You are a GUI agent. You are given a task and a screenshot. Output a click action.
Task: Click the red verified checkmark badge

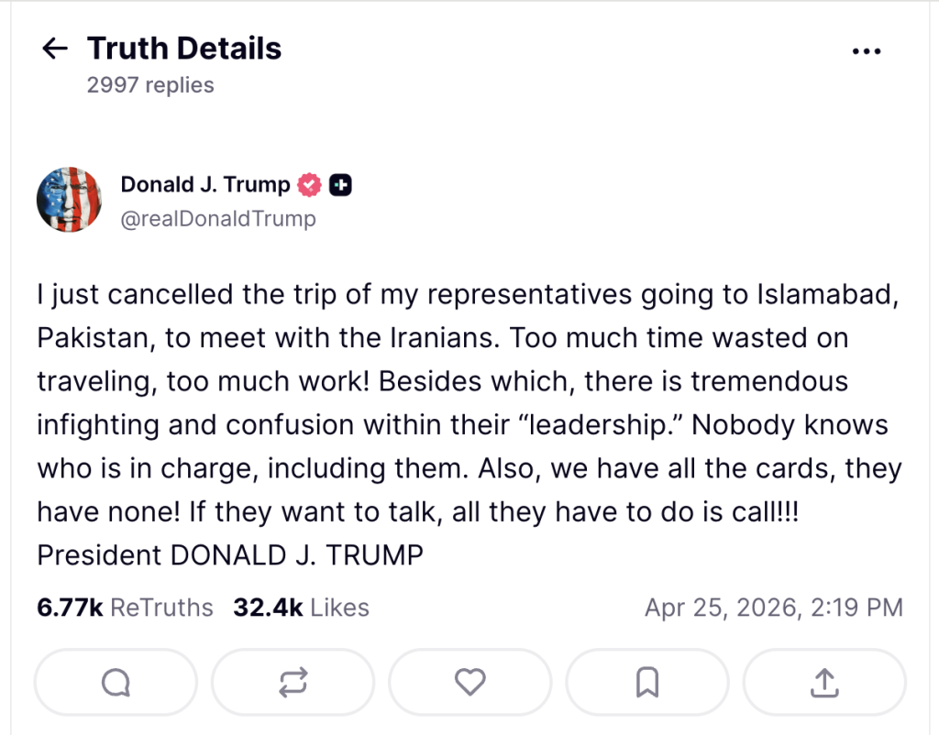311,185
